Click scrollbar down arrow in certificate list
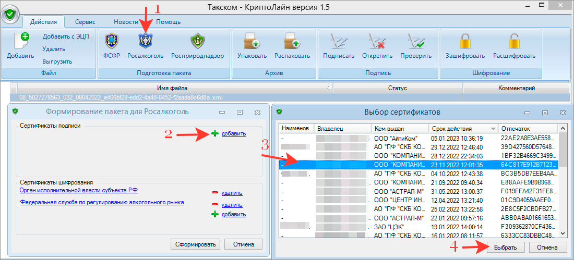 pyautogui.click(x=563, y=233)
